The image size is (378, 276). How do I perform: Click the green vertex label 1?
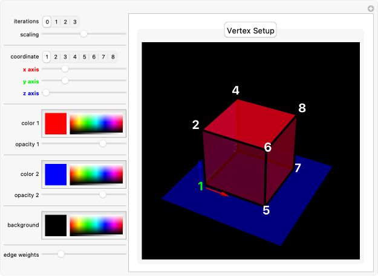click(x=201, y=186)
